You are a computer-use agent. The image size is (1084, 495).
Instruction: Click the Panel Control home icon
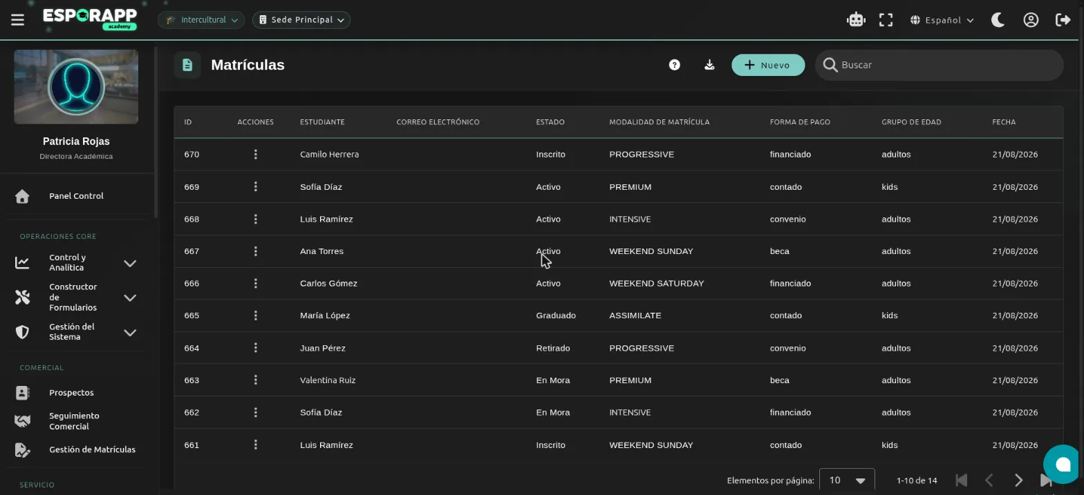22,196
